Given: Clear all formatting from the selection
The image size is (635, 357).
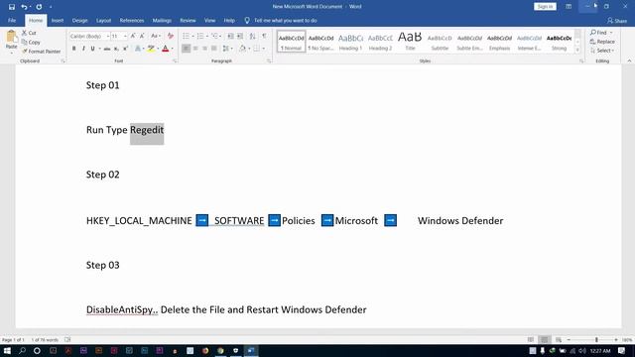Looking at the screenshot, I should point(171,36).
